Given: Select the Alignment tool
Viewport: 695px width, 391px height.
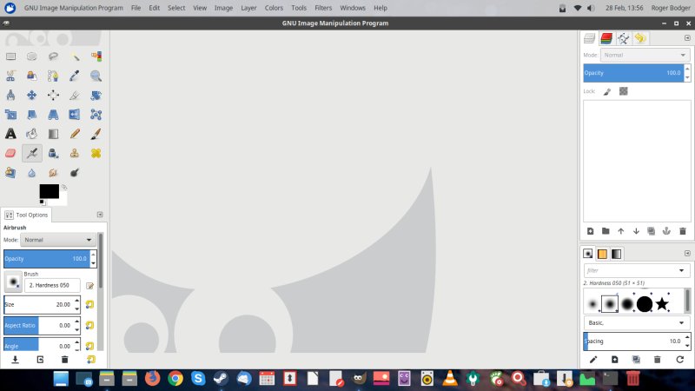Looking at the screenshot, I should 53,96.
